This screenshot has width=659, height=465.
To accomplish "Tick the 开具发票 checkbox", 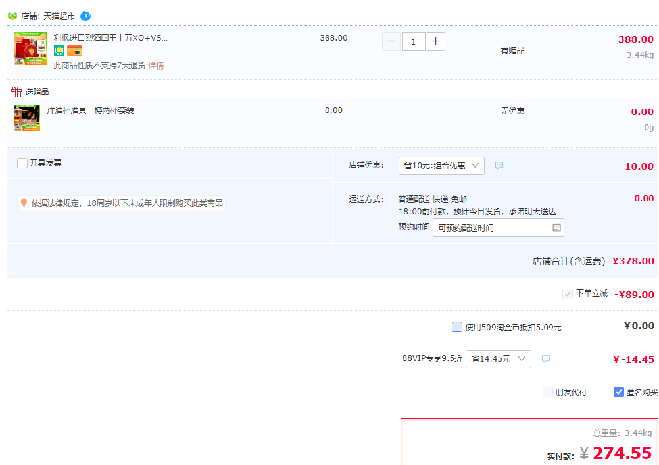I will (x=22, y=162).
